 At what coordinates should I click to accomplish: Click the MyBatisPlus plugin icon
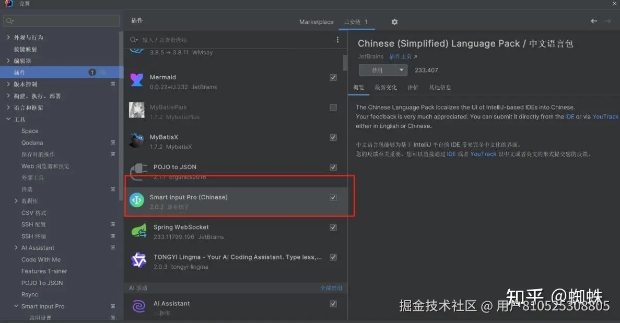tap(137, 110)
